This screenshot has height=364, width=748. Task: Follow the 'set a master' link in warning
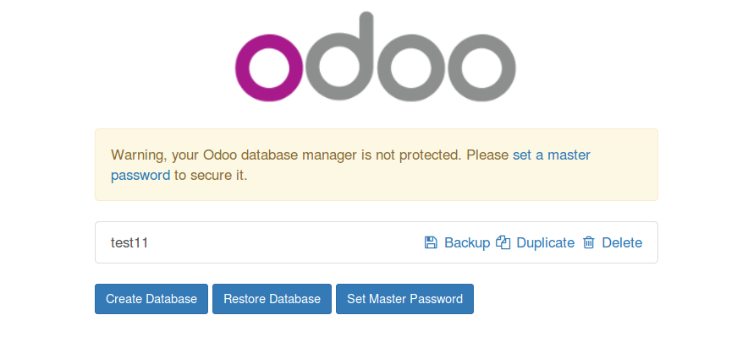pyautogui.click(x=552, y=155)
